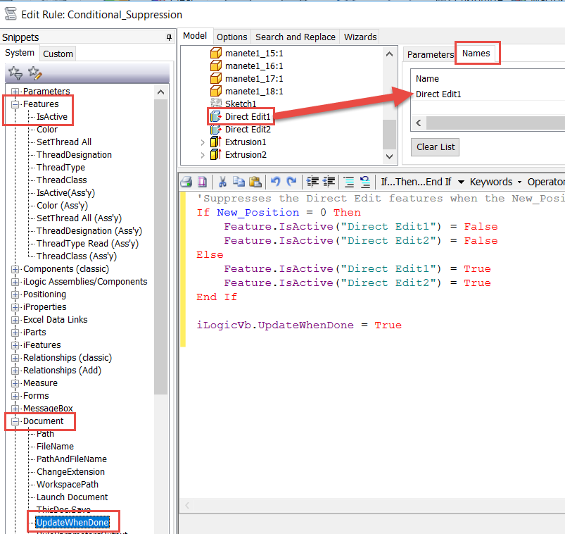Click the Decrease Indent icon

click(x=329, y=182)
